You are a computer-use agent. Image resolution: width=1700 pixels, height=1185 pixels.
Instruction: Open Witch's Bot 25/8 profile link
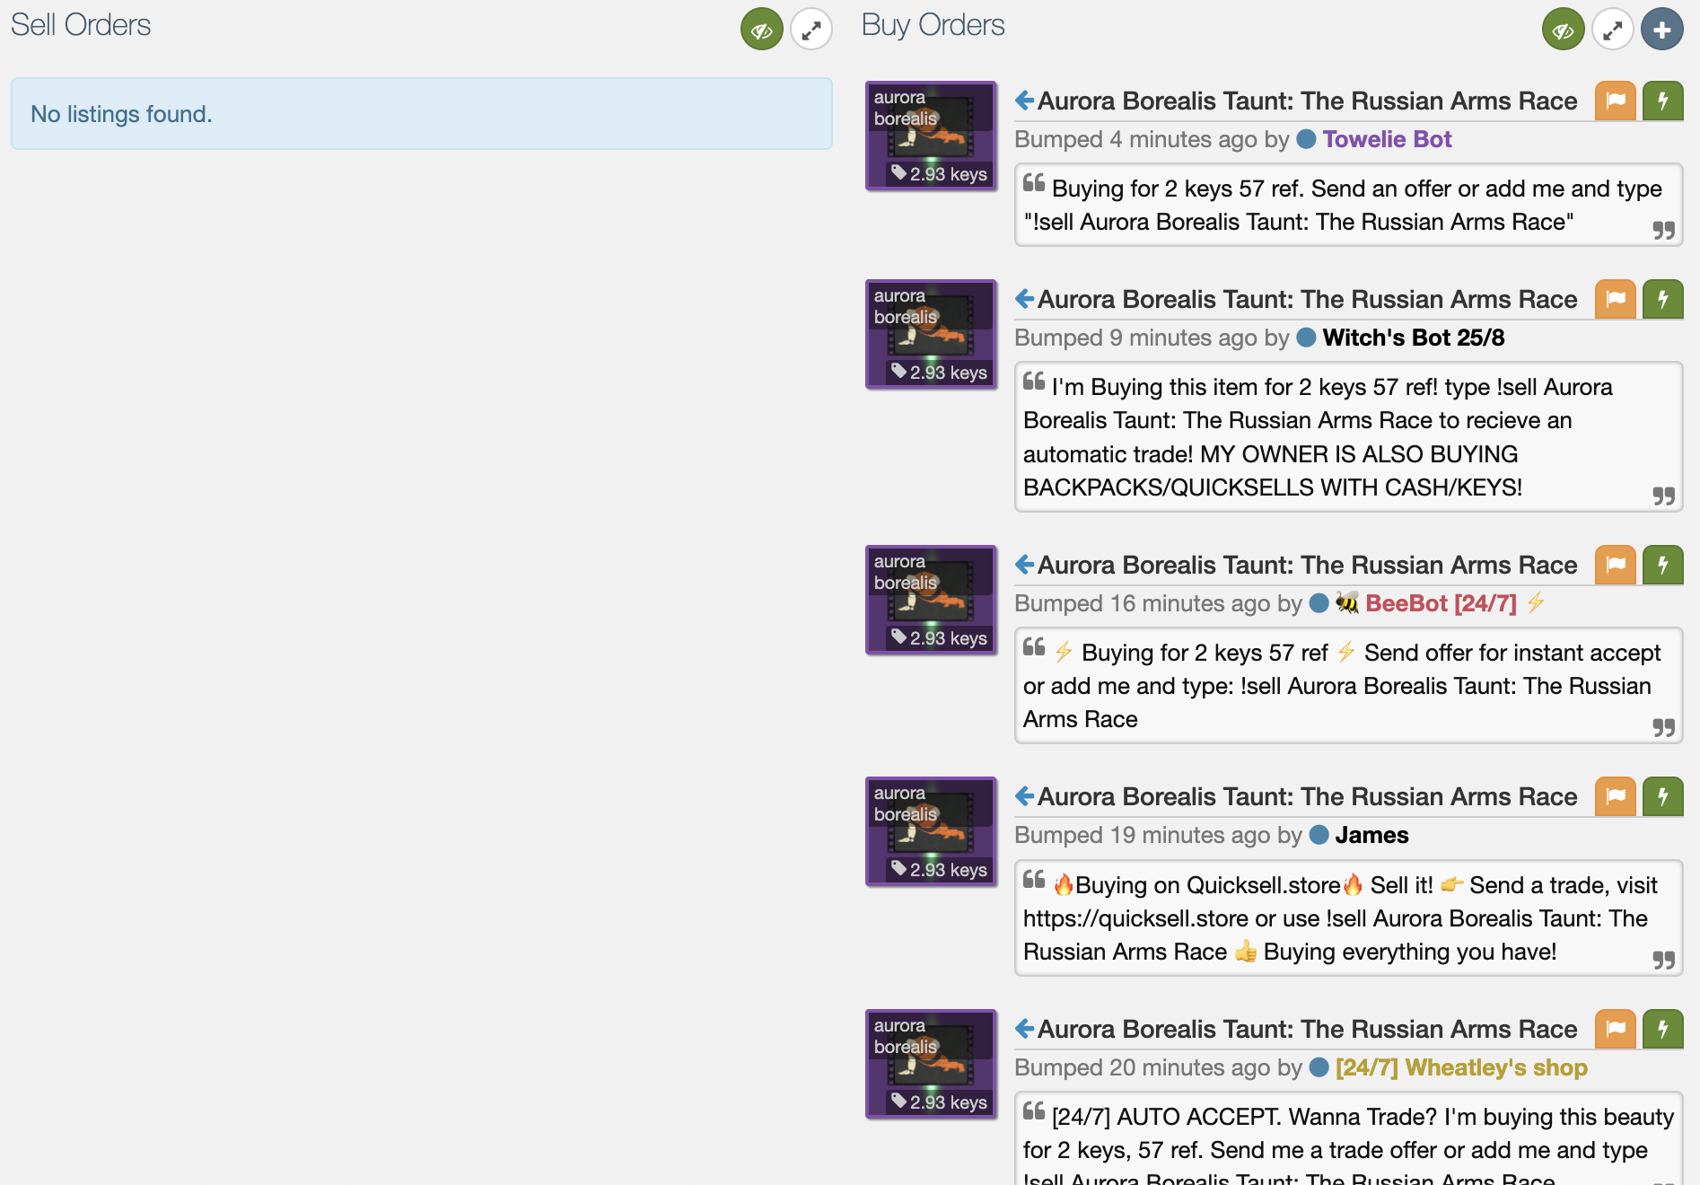1414,338
